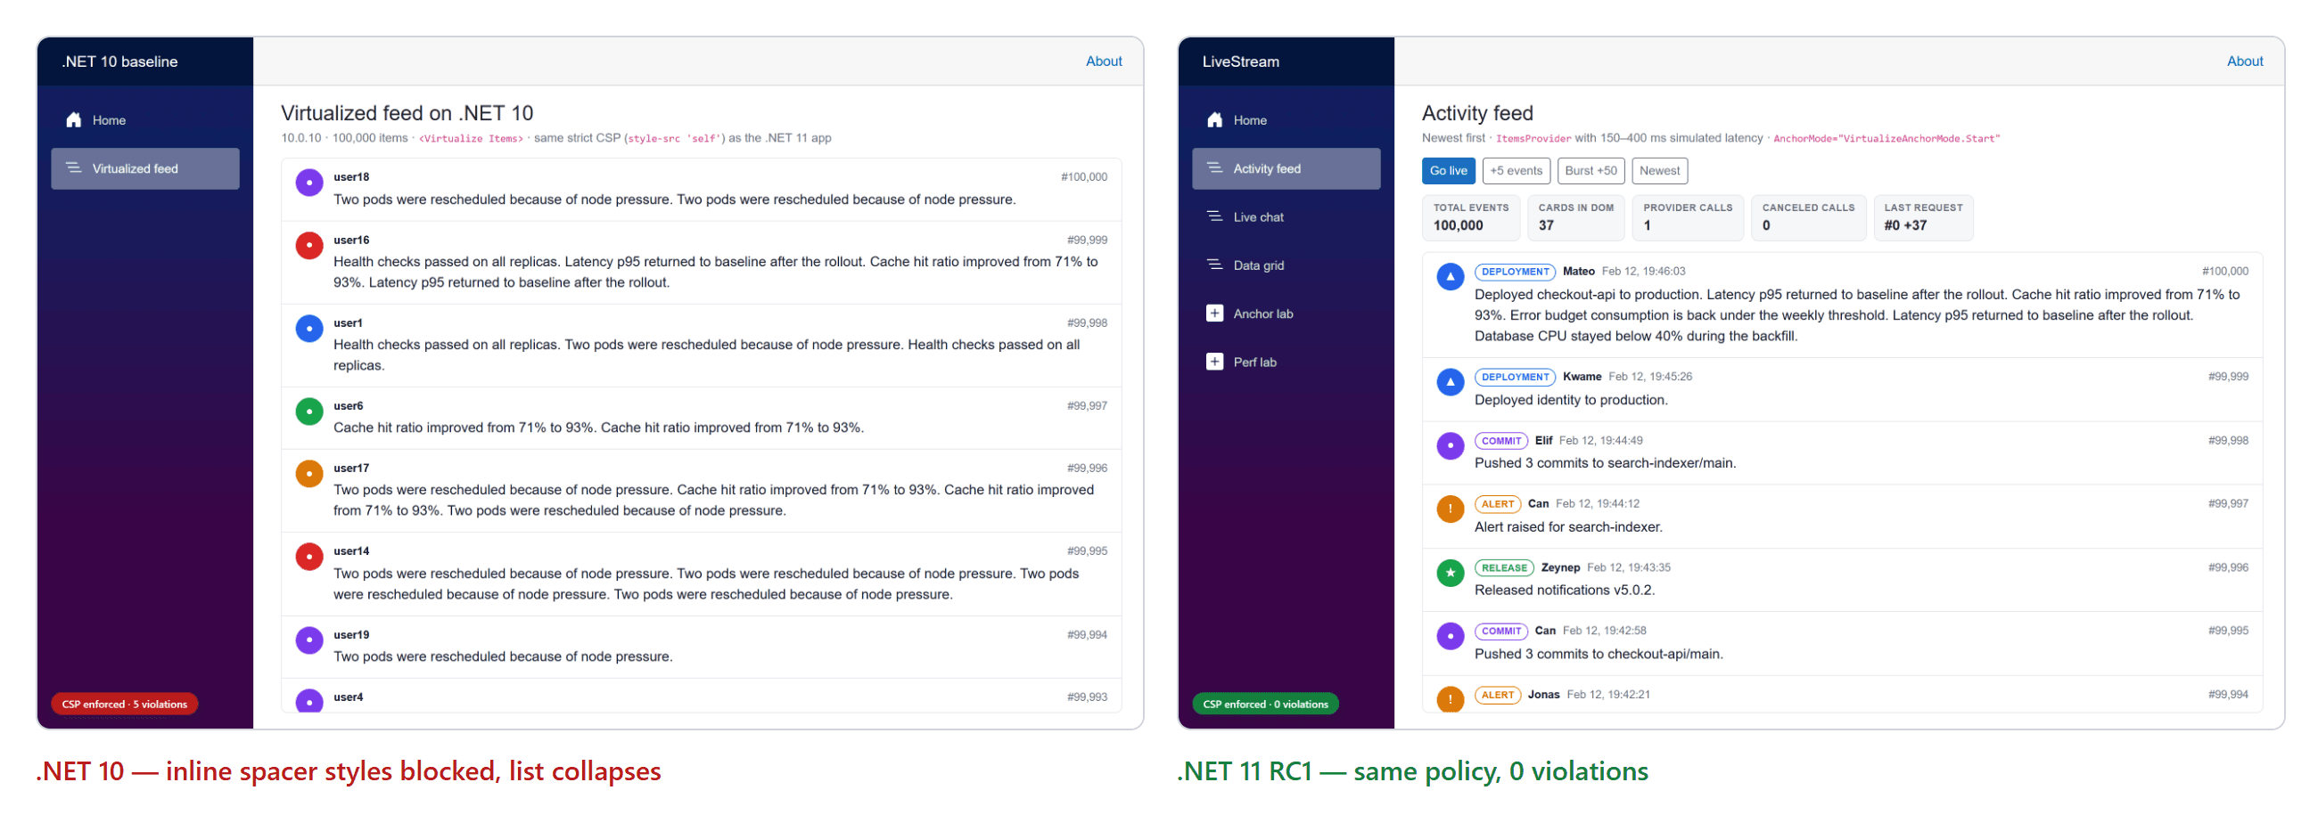Click CANCELED CALLS stat card

point(1808,217)
